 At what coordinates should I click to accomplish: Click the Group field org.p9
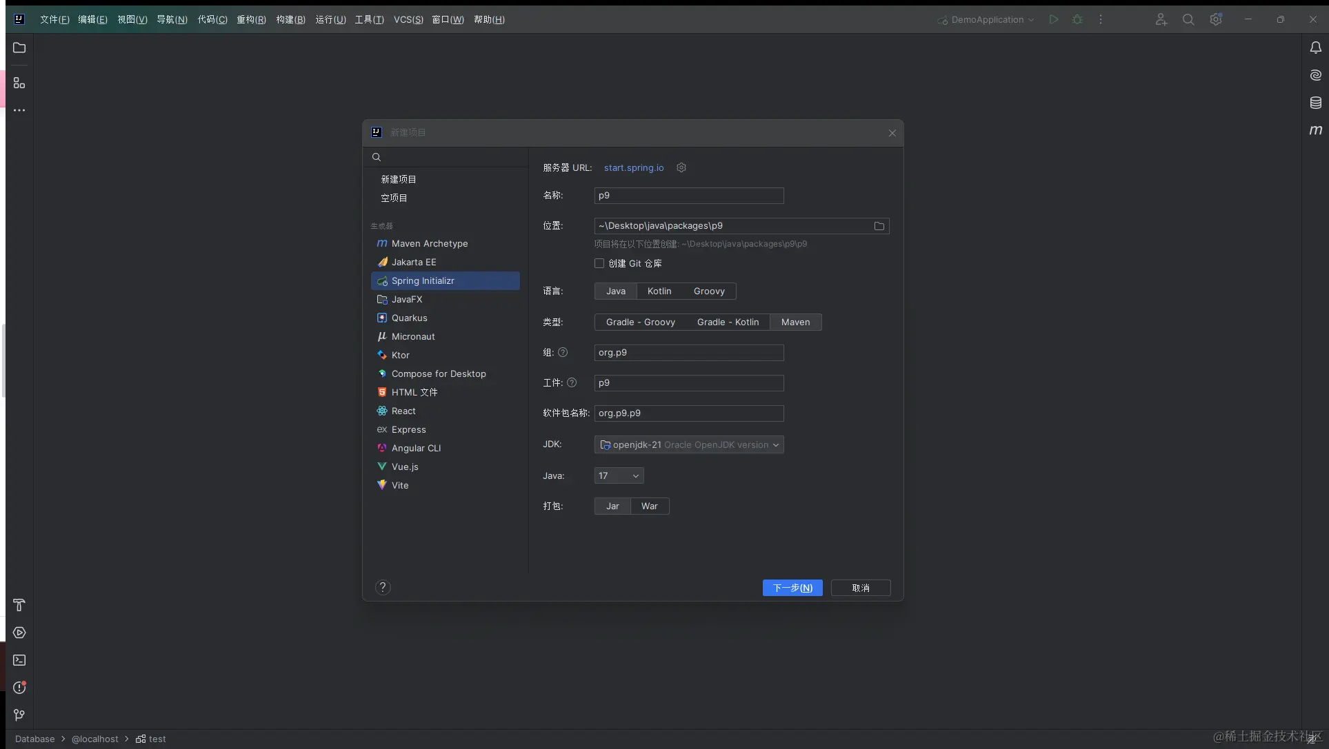[x=689, y=353]
